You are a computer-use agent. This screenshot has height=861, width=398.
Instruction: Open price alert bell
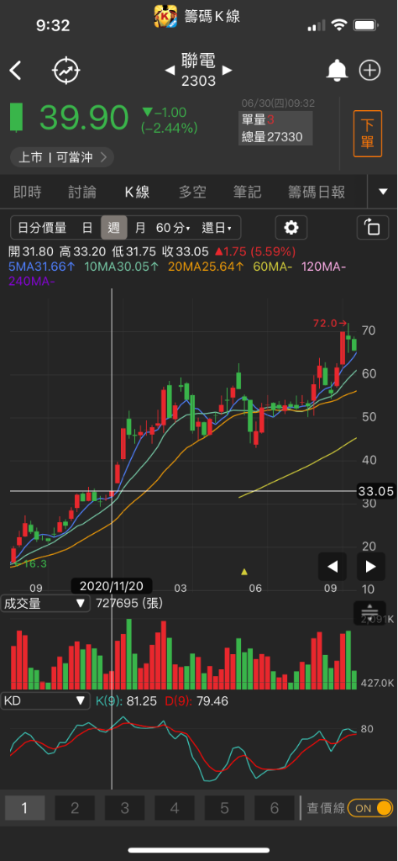coord(338,71)
